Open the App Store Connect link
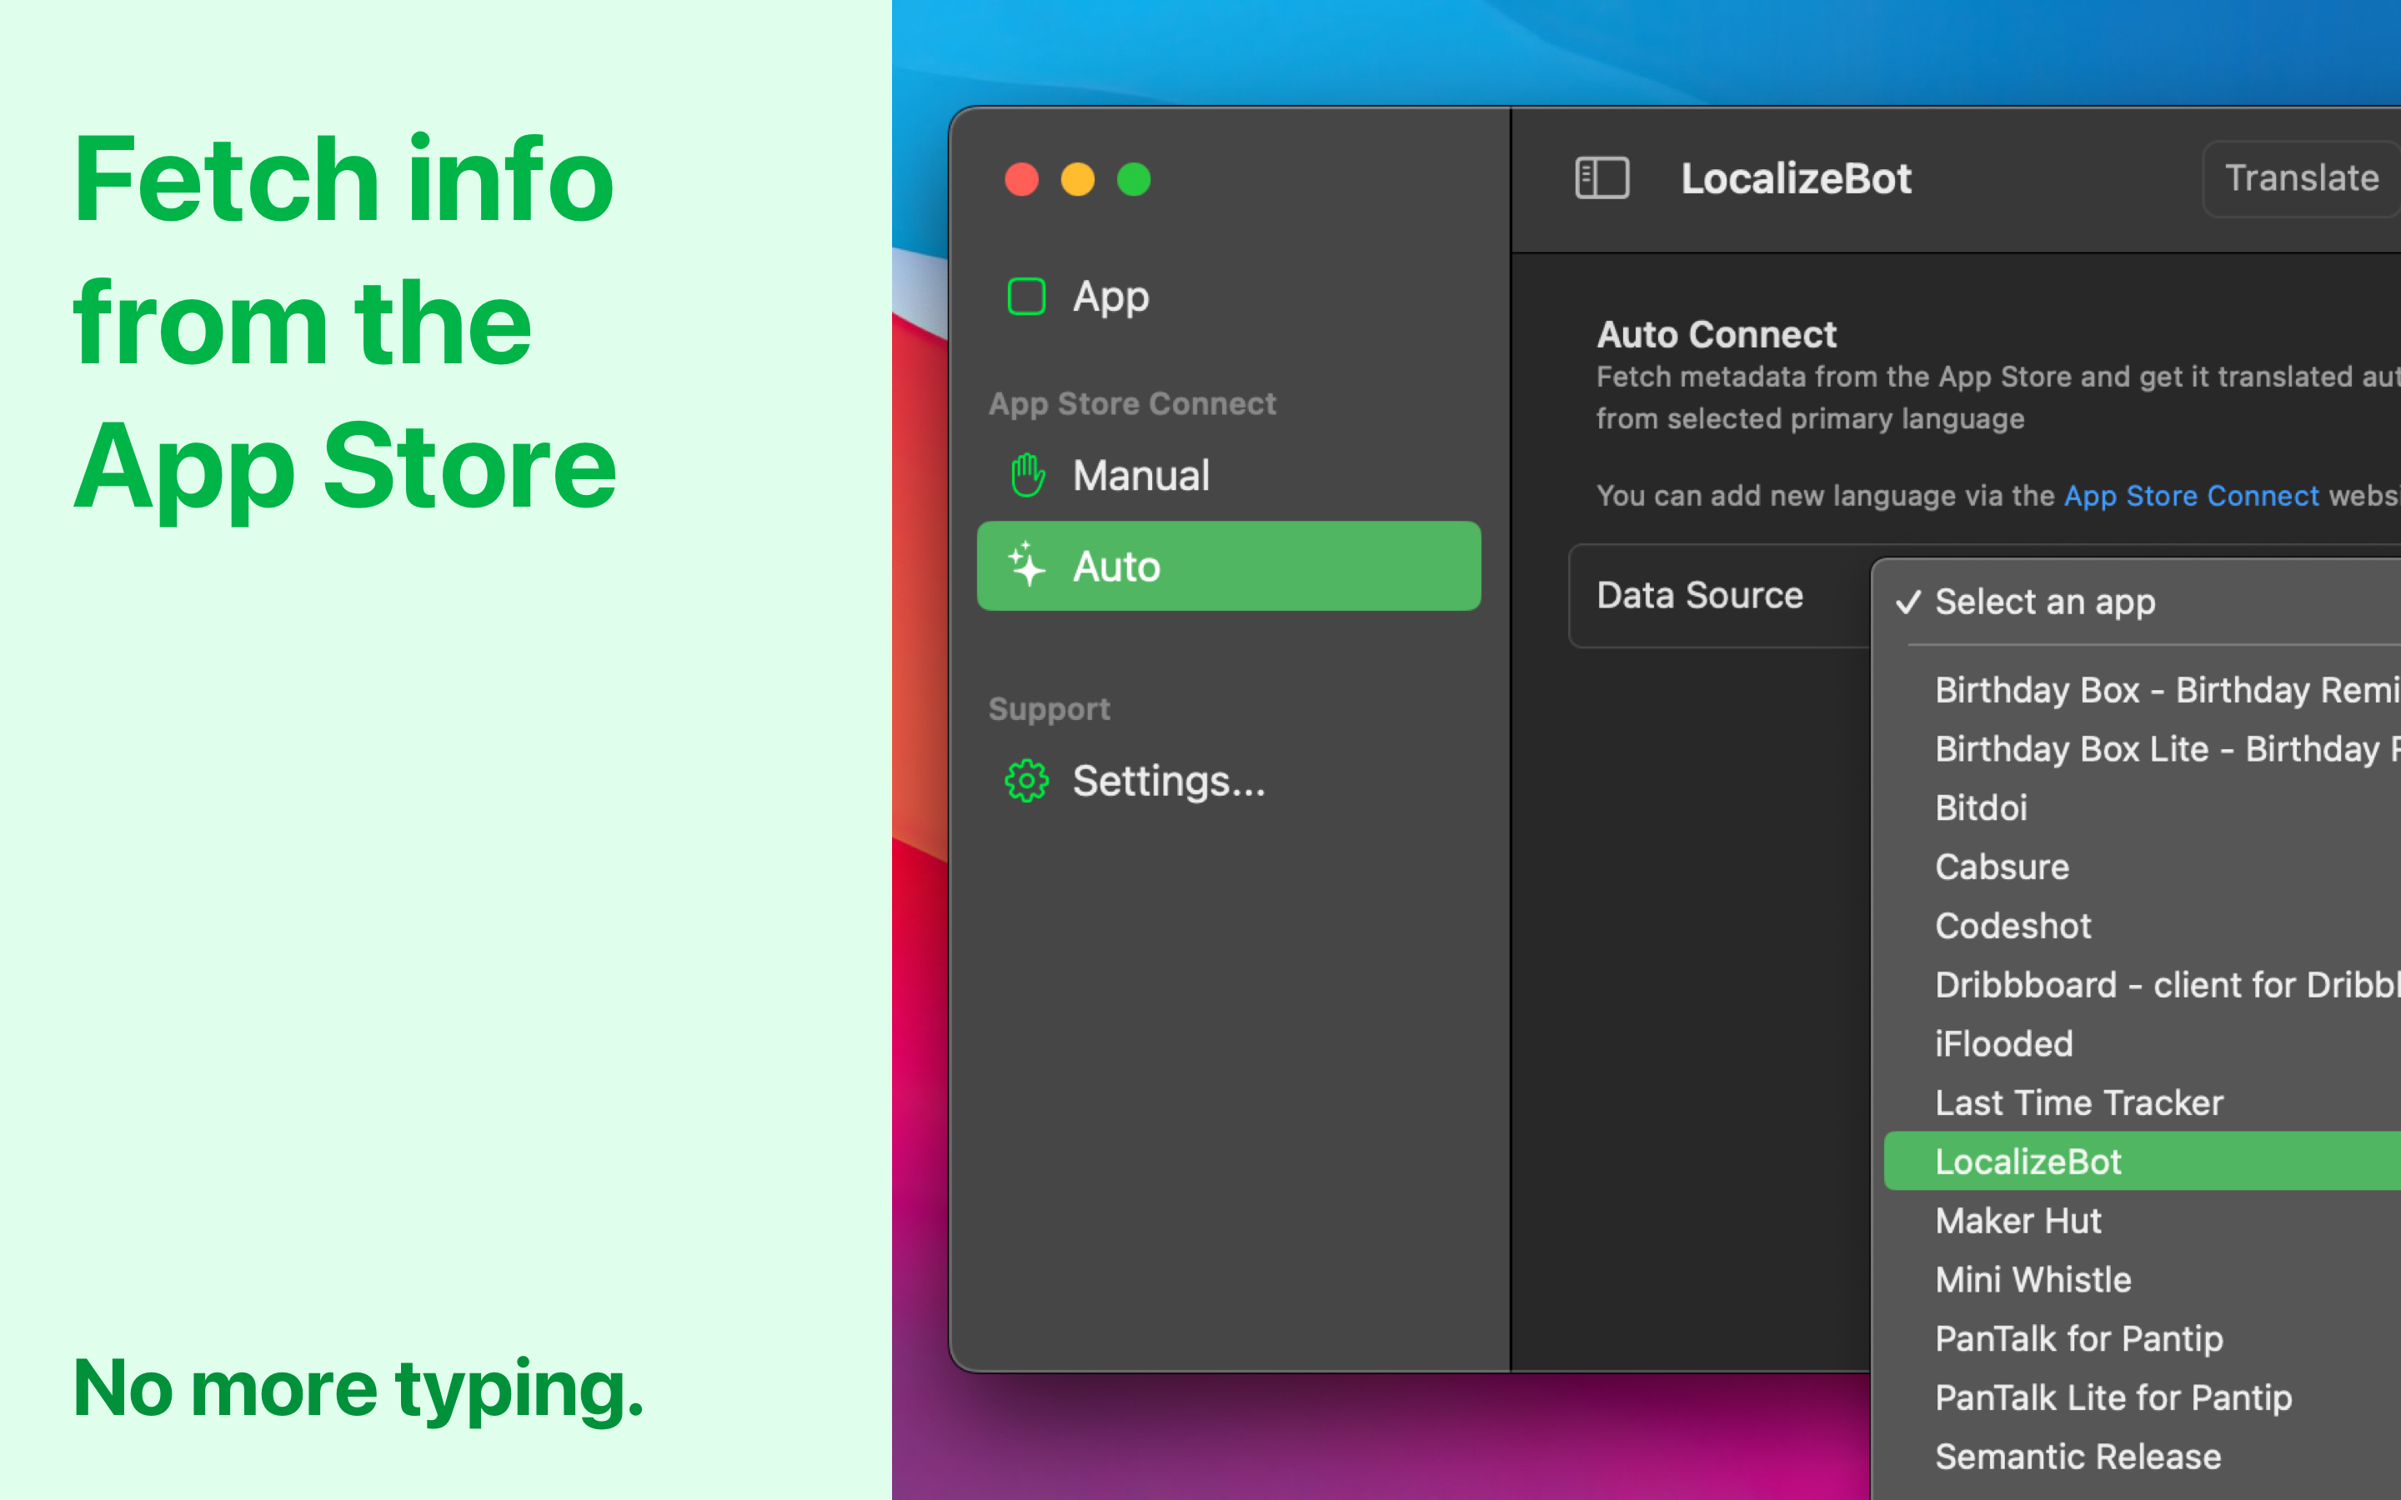The width and height of the screenshot is (2401, 1500). (2191, 495)
